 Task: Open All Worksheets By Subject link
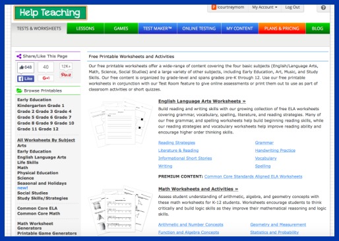(x=46, y=140)
